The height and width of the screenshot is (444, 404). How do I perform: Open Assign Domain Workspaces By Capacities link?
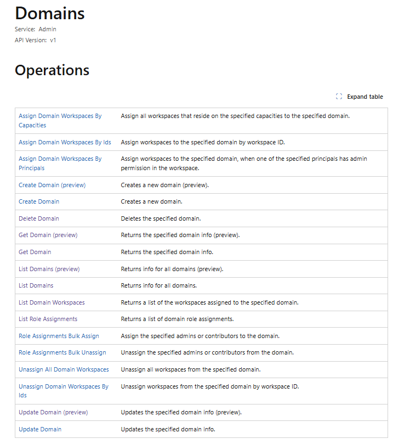60,116
